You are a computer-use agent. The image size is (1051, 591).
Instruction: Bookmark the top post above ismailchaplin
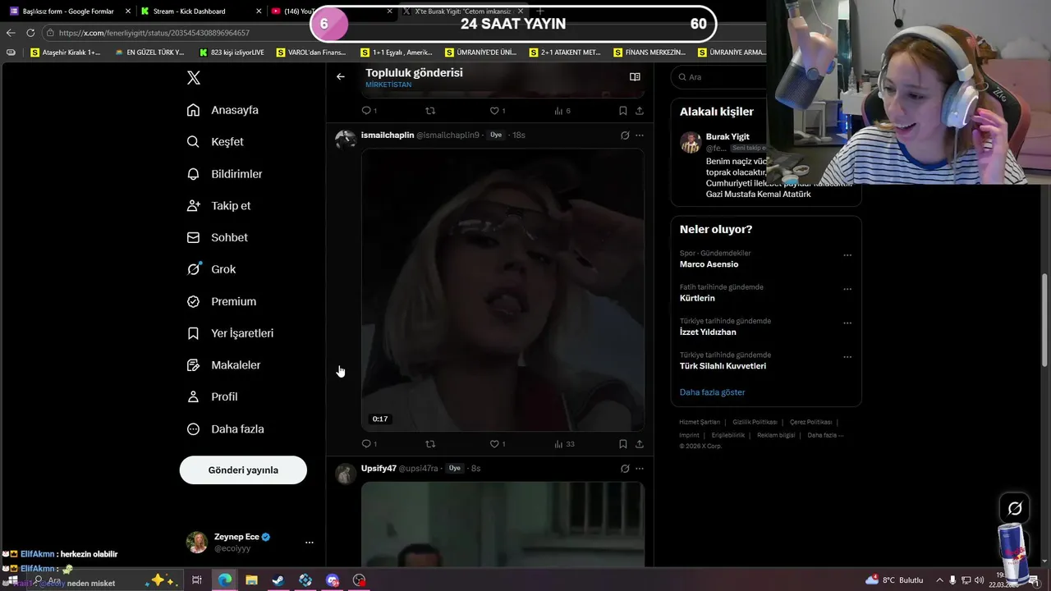[x=623, y=111]
